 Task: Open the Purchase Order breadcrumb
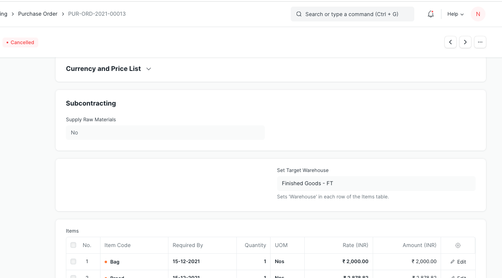click(38, 14)
